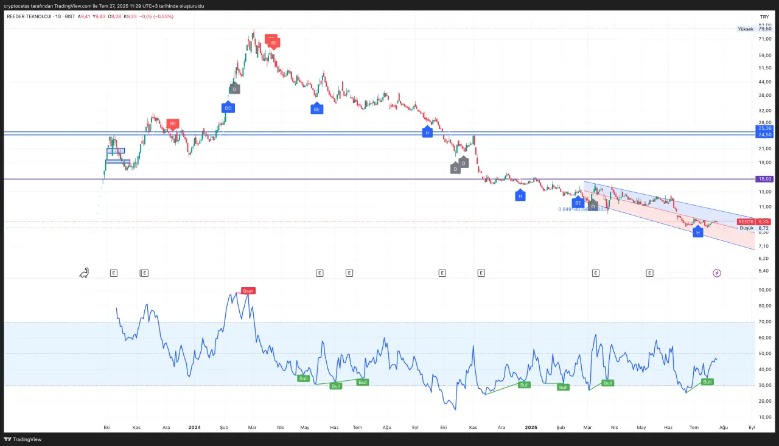Screen dimensions: 779x446
Task: Click the red Bear label on the oscillator
Action: (248, 291)
